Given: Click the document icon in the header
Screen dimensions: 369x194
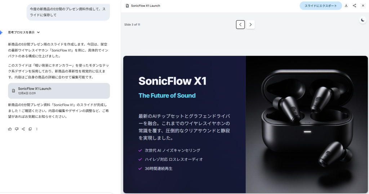Looking at the screenshot, I should pyautogui.click(x=127, y=6).
